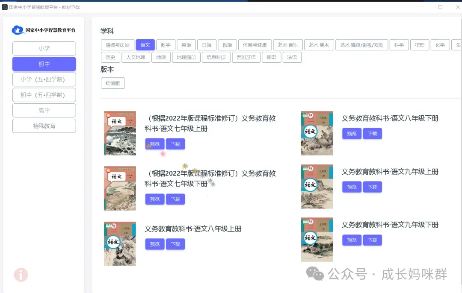Screen dimensions: 462x293
Task: Download 语文七年级上册 textbook
Action: coord(175,144)
